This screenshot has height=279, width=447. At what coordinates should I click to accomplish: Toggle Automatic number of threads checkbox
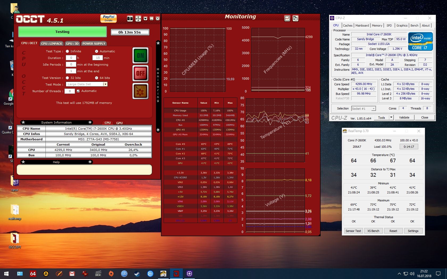pos(78,91)
